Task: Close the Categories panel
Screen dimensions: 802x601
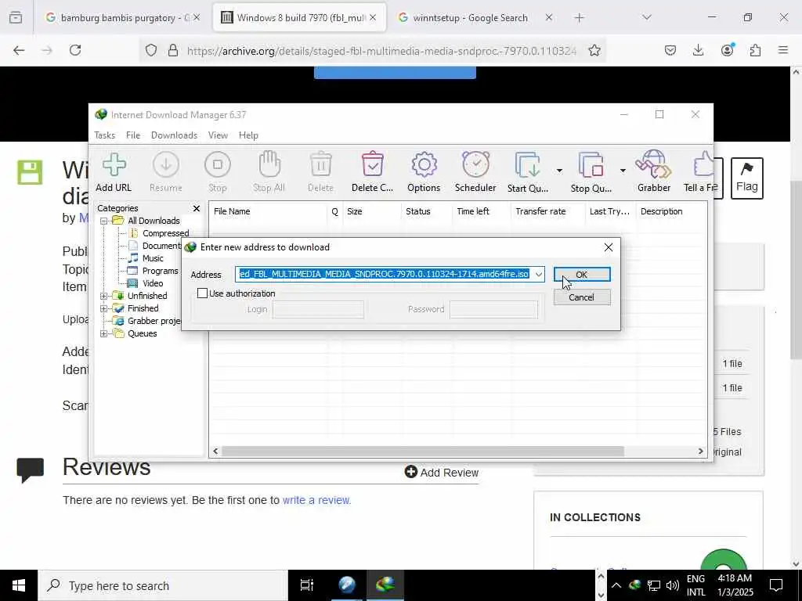Action: coord(197,208)
